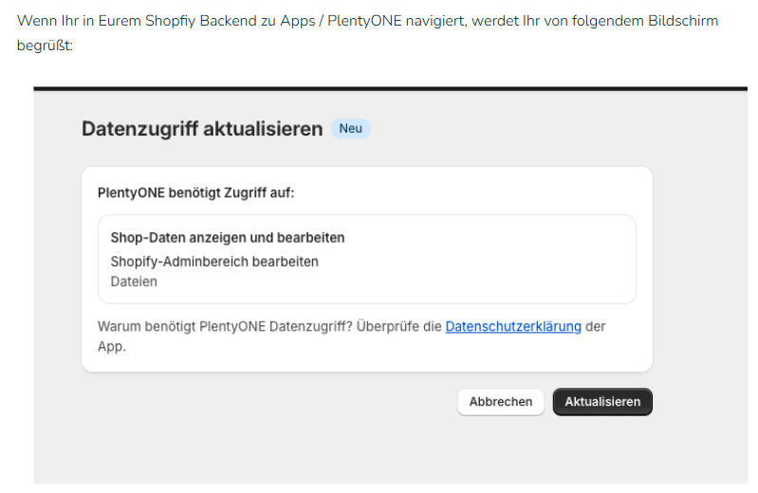Click the word 'begrüßt:' in the intro
758x493 pixels.
click(45, 45)
